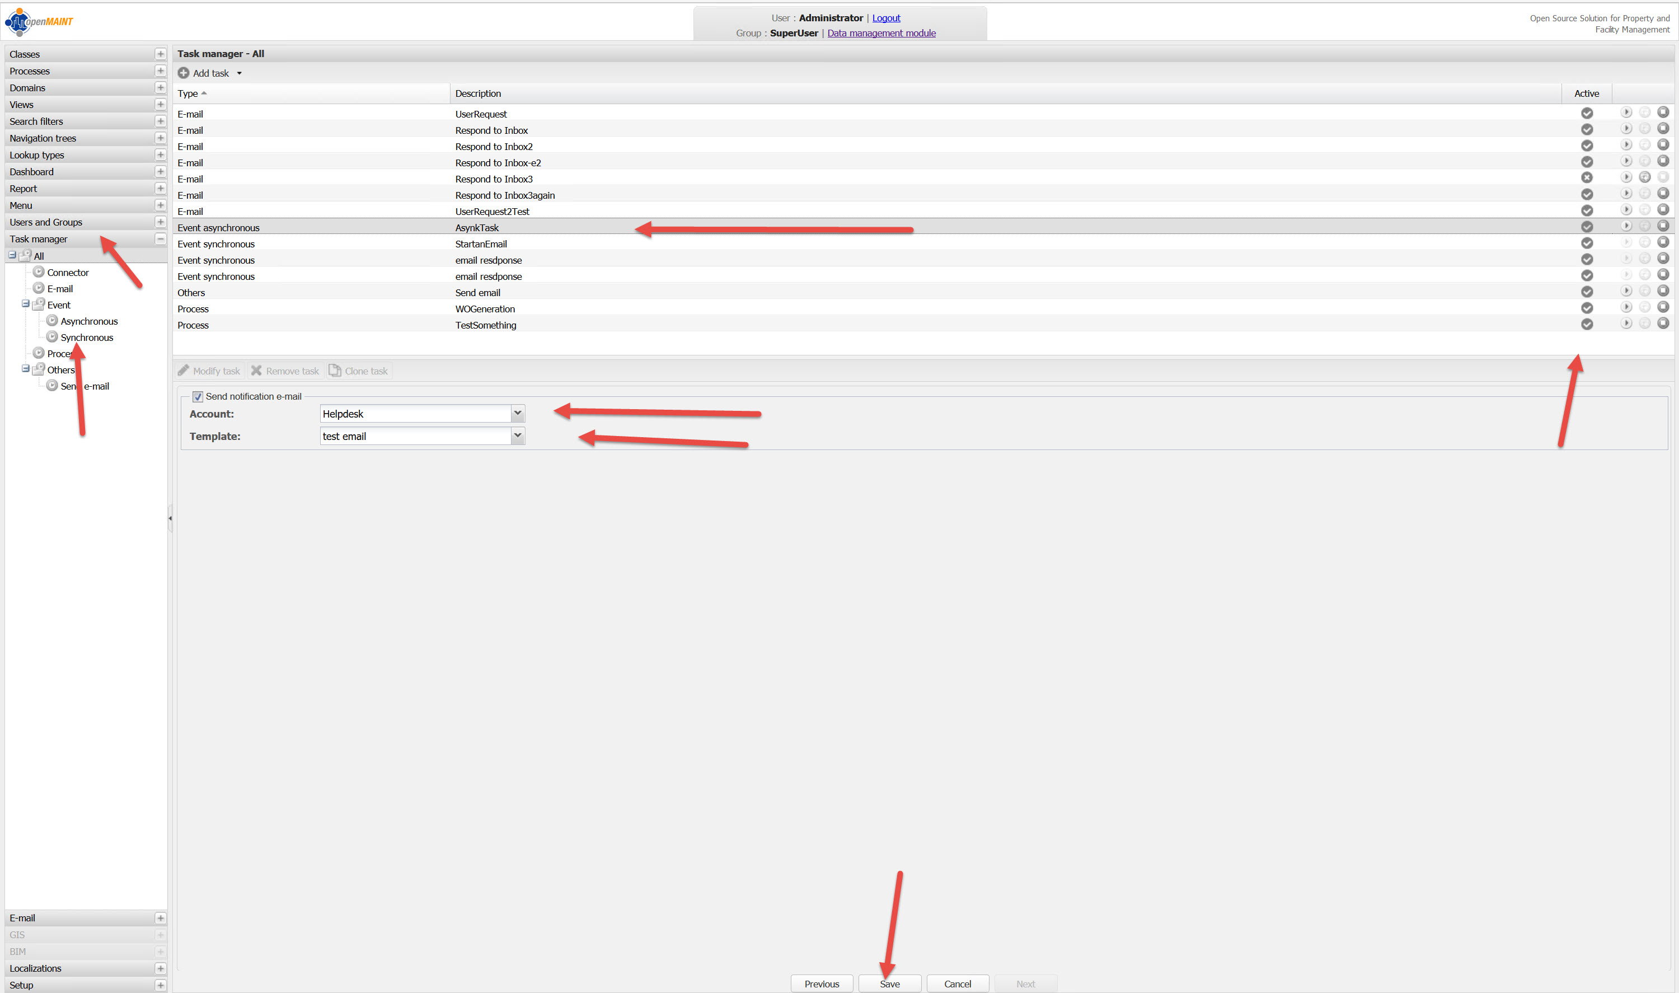
Task: Collapse the Task manager accordion panel
Action: [x=161, y=239]
